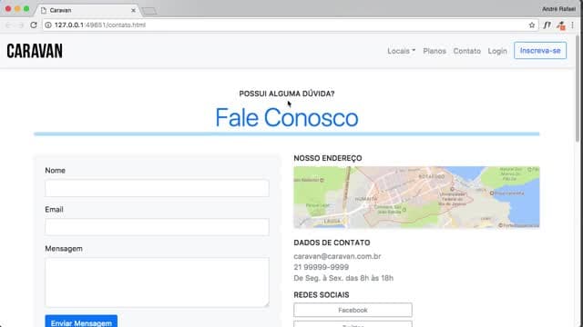Focus the Nome input field
The image size is (583, 327).
click(x=157, y=188)
